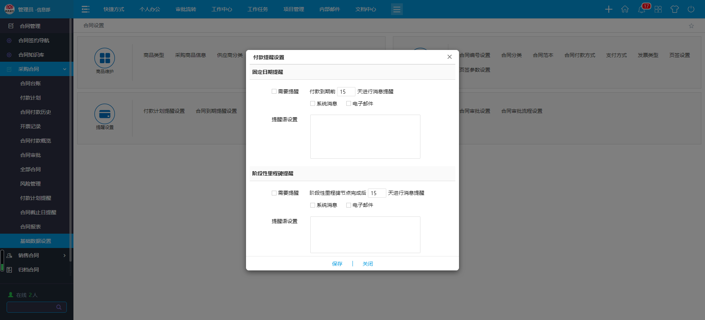Open the home icon in top bar
Image resolution: width=705 pixels, height=320 pixels.
[625, 9]
